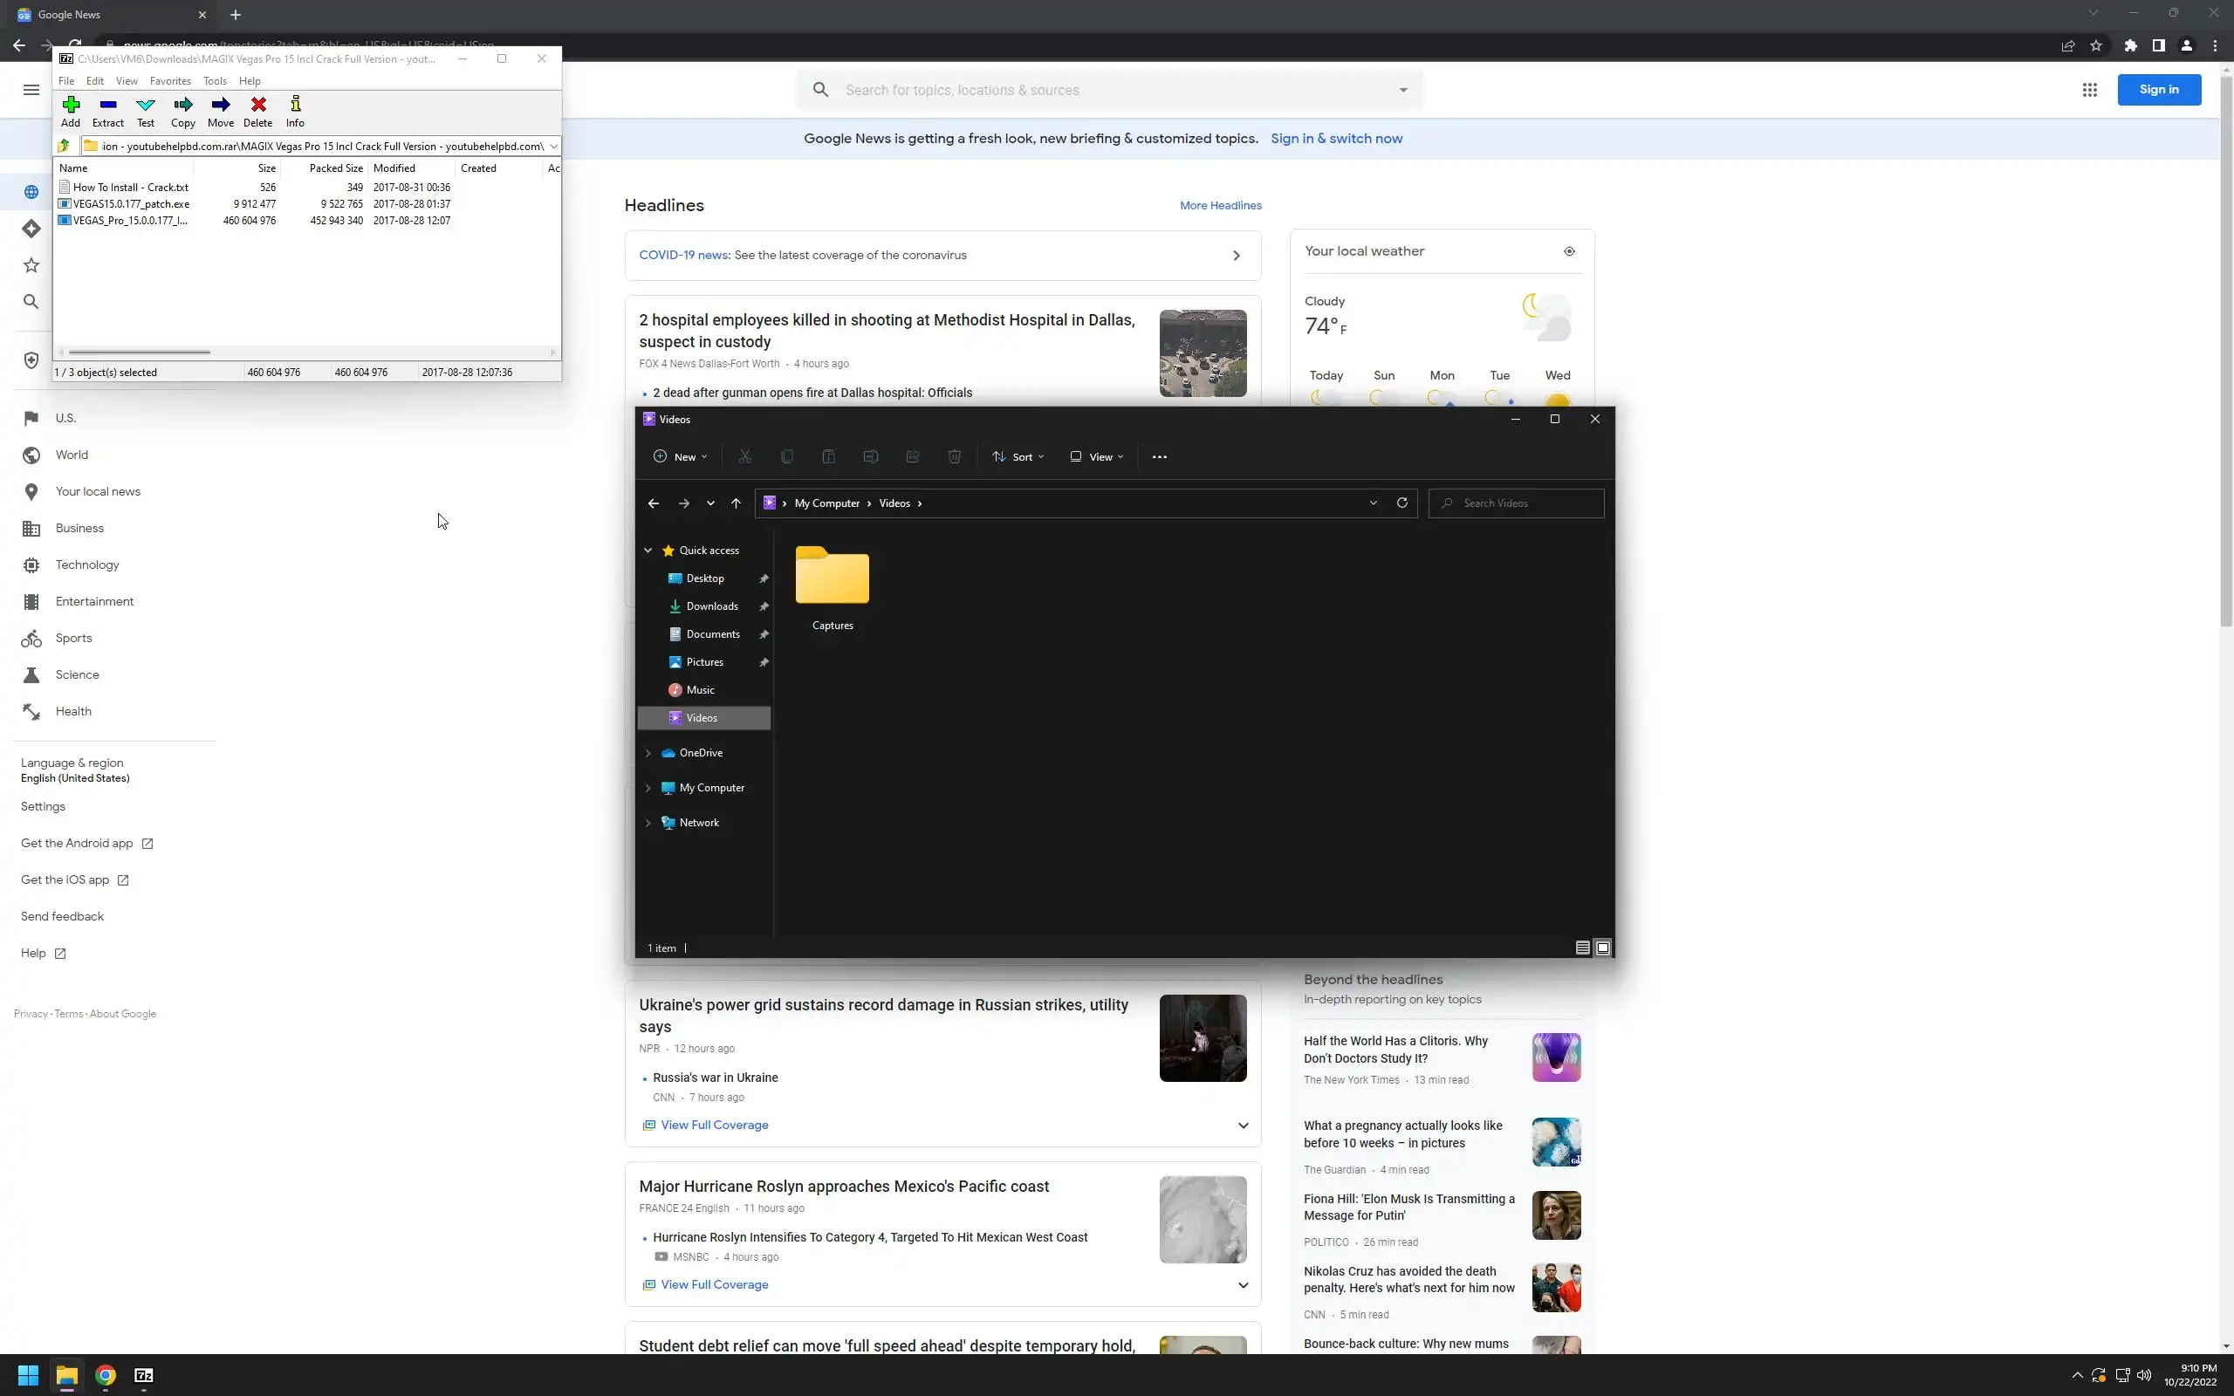The image size is (2234, 1396).
Task: Click the up-folder arrow in 7-Zip
Action: coord(64,146)
